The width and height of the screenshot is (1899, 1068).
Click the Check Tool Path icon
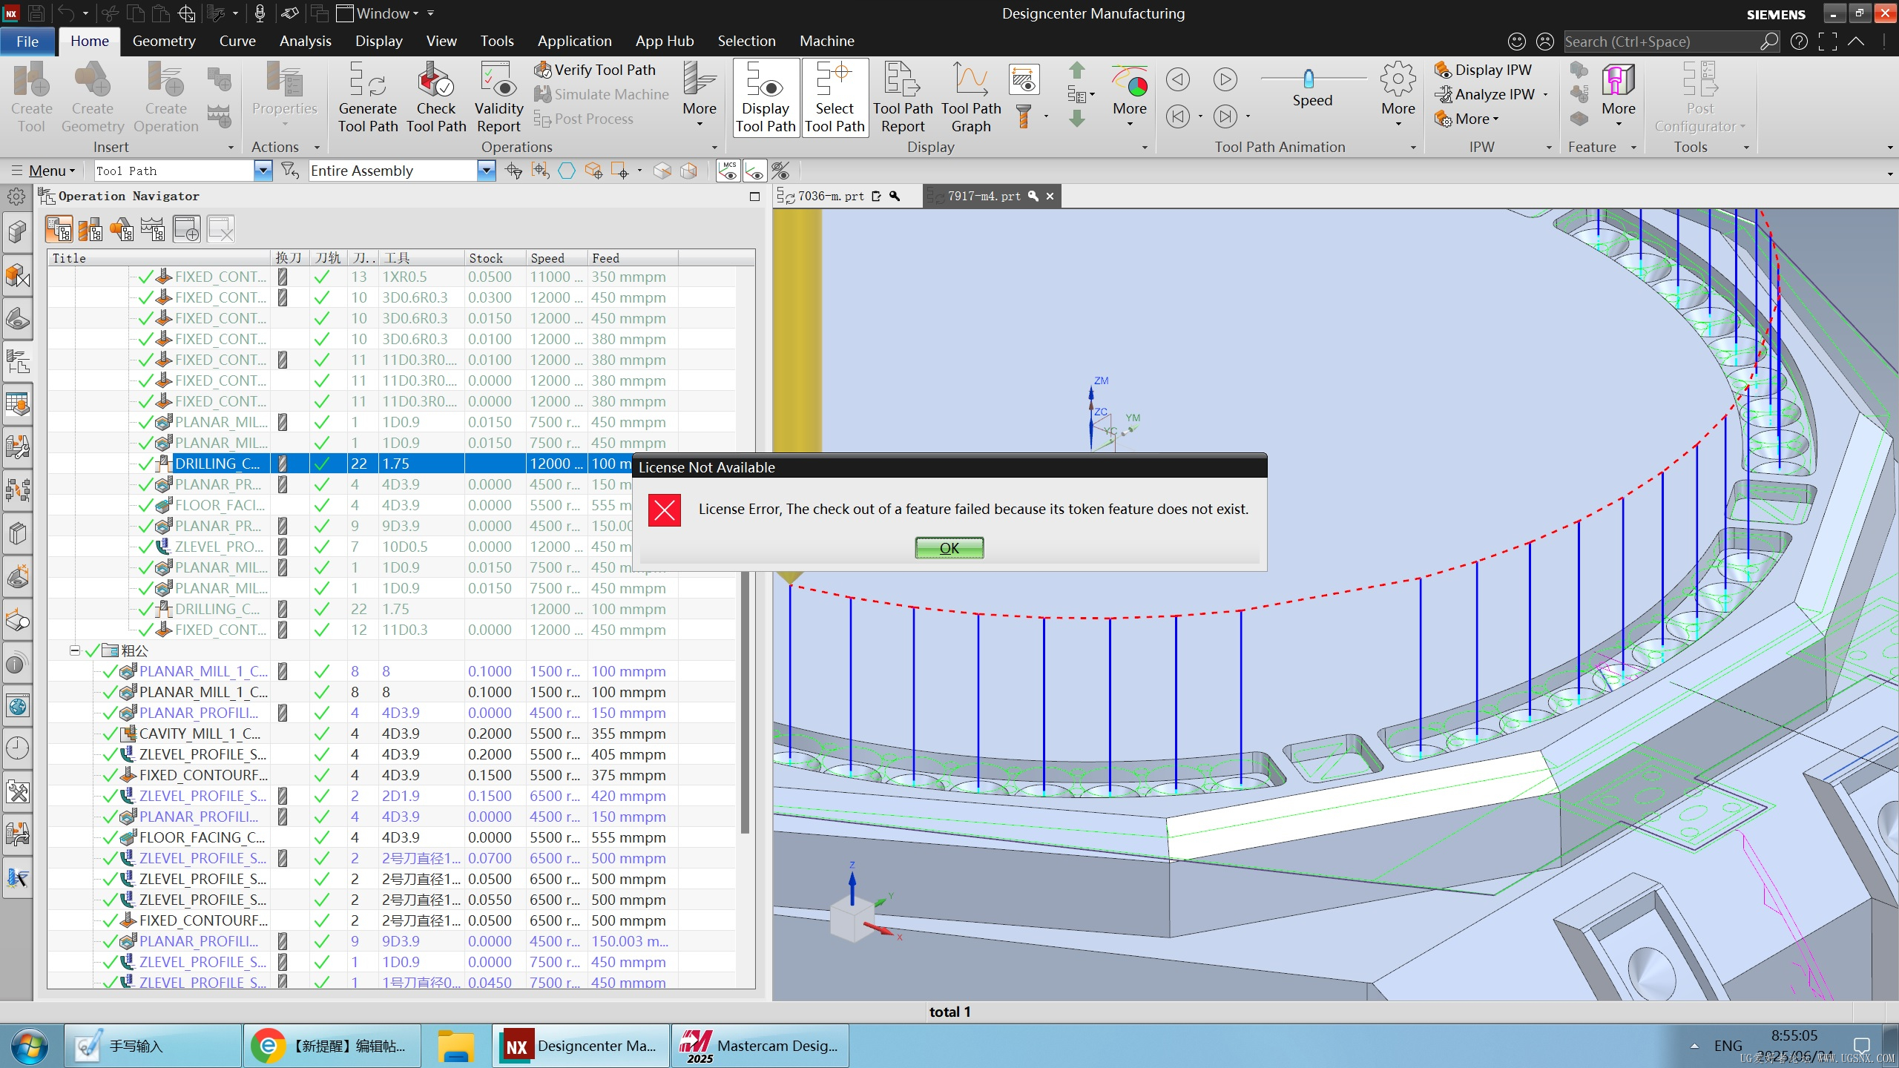[436, 98]
